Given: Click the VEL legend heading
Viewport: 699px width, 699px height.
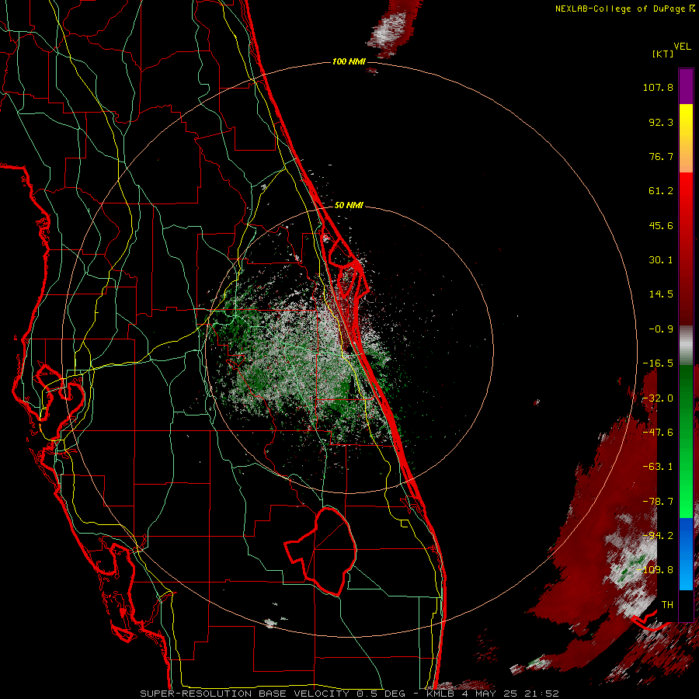Looking at the screenshot, I should pos(682,46).
